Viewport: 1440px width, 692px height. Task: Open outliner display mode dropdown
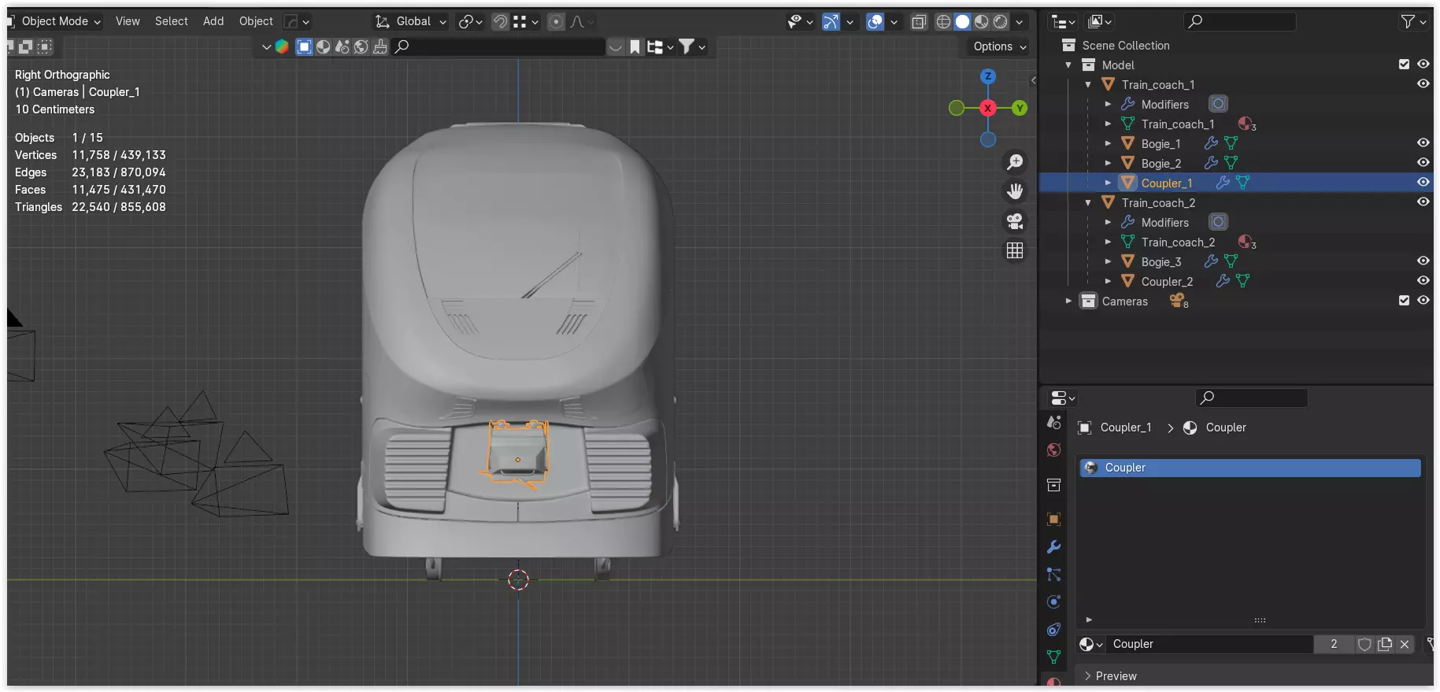tap(1063, 22)
